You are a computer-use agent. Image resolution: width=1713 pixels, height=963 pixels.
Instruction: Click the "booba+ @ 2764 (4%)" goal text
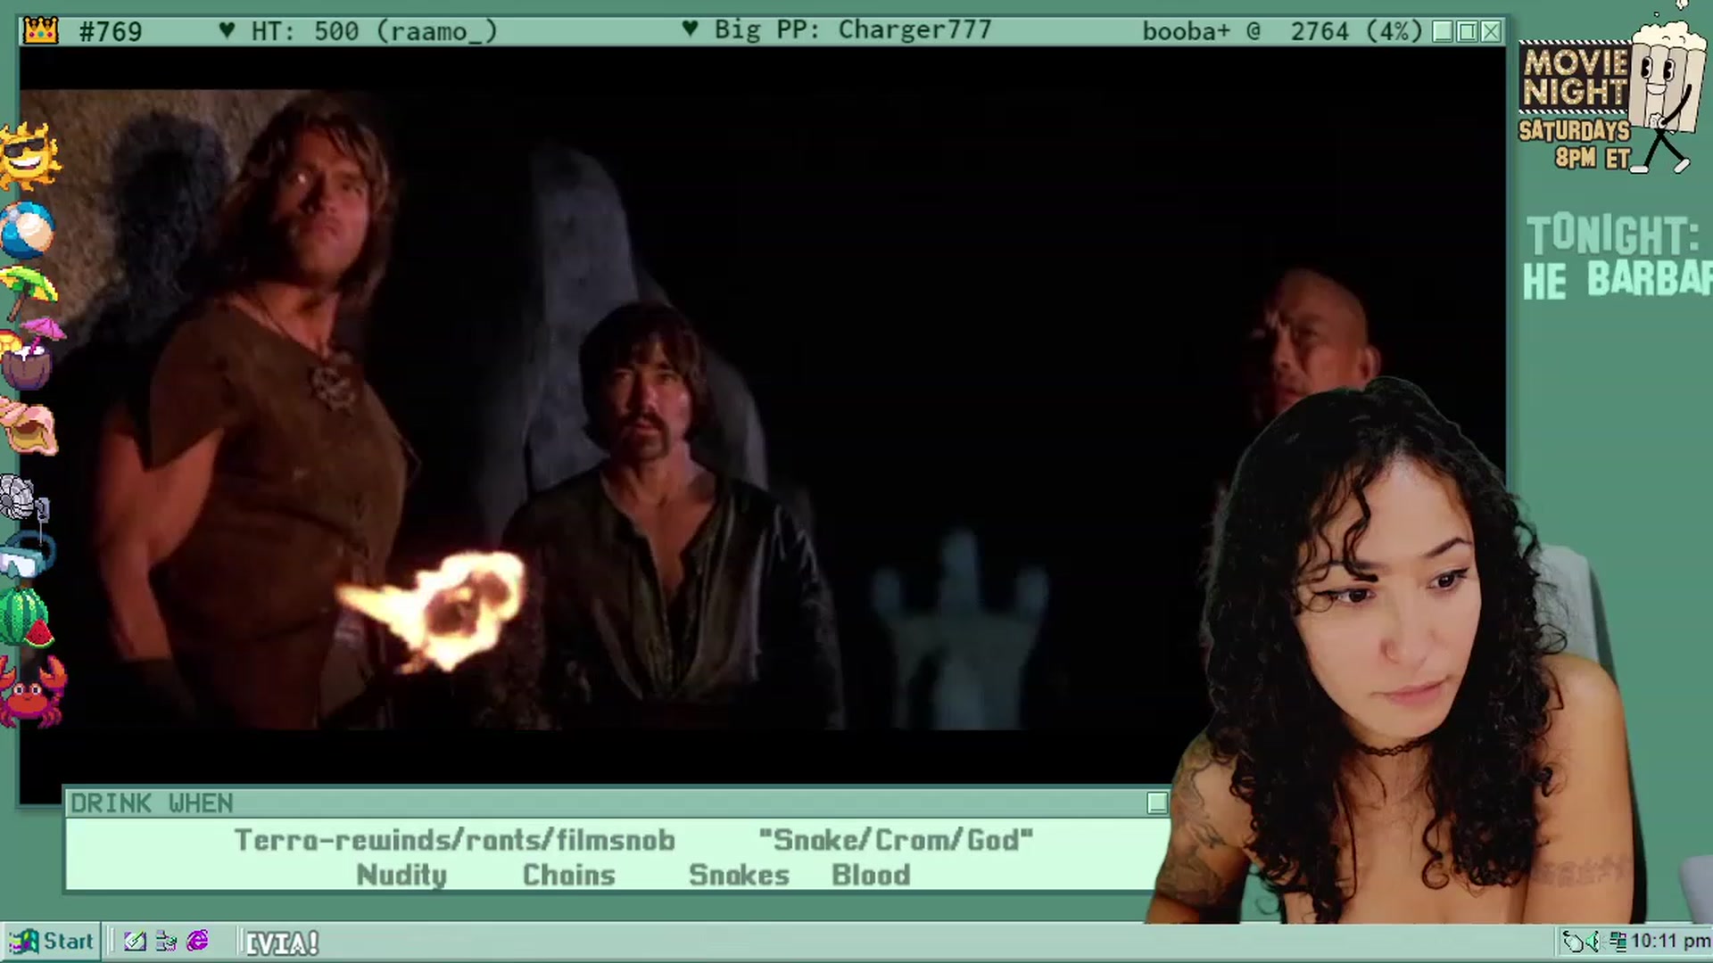click(1282, 31)
